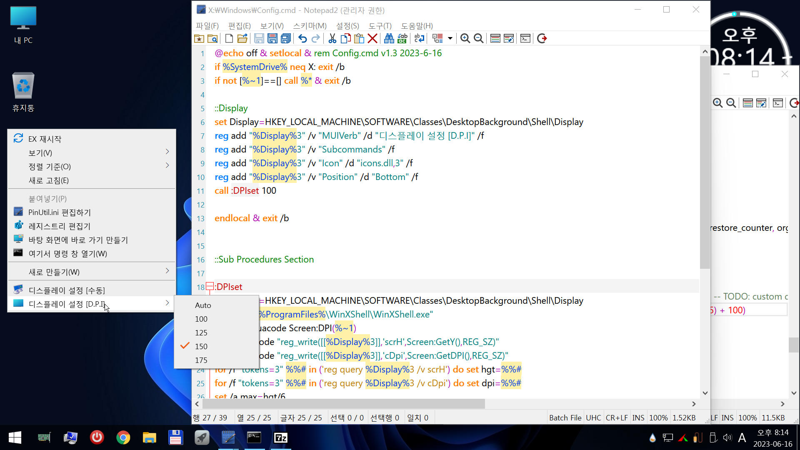Click the Save As red disk icon
The width and height of the screenshot is (800, 450).
click(272, 39)
